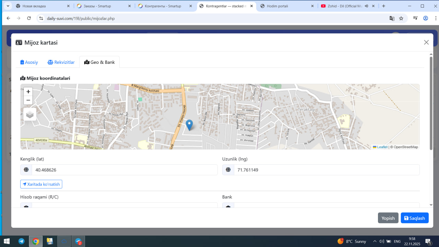Viewport: 439px width, 247px height.
Task: Zoom out on the customer map
Action: coord(28,100)
